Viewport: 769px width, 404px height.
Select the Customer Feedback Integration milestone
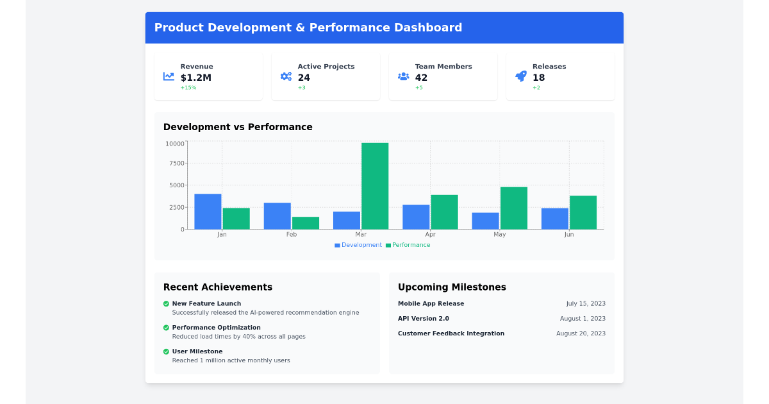point(451,333)
